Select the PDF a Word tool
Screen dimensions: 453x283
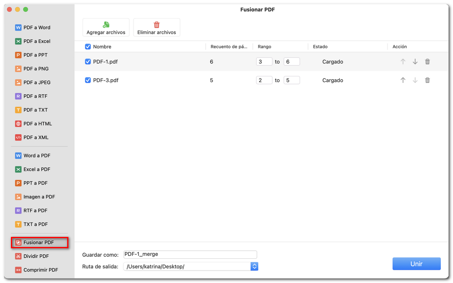click(36, 27)
